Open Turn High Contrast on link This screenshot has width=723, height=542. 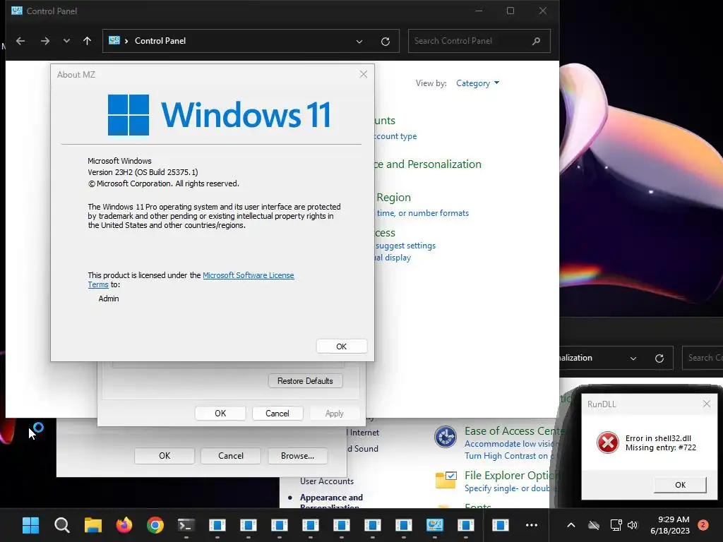pos(509,456)
